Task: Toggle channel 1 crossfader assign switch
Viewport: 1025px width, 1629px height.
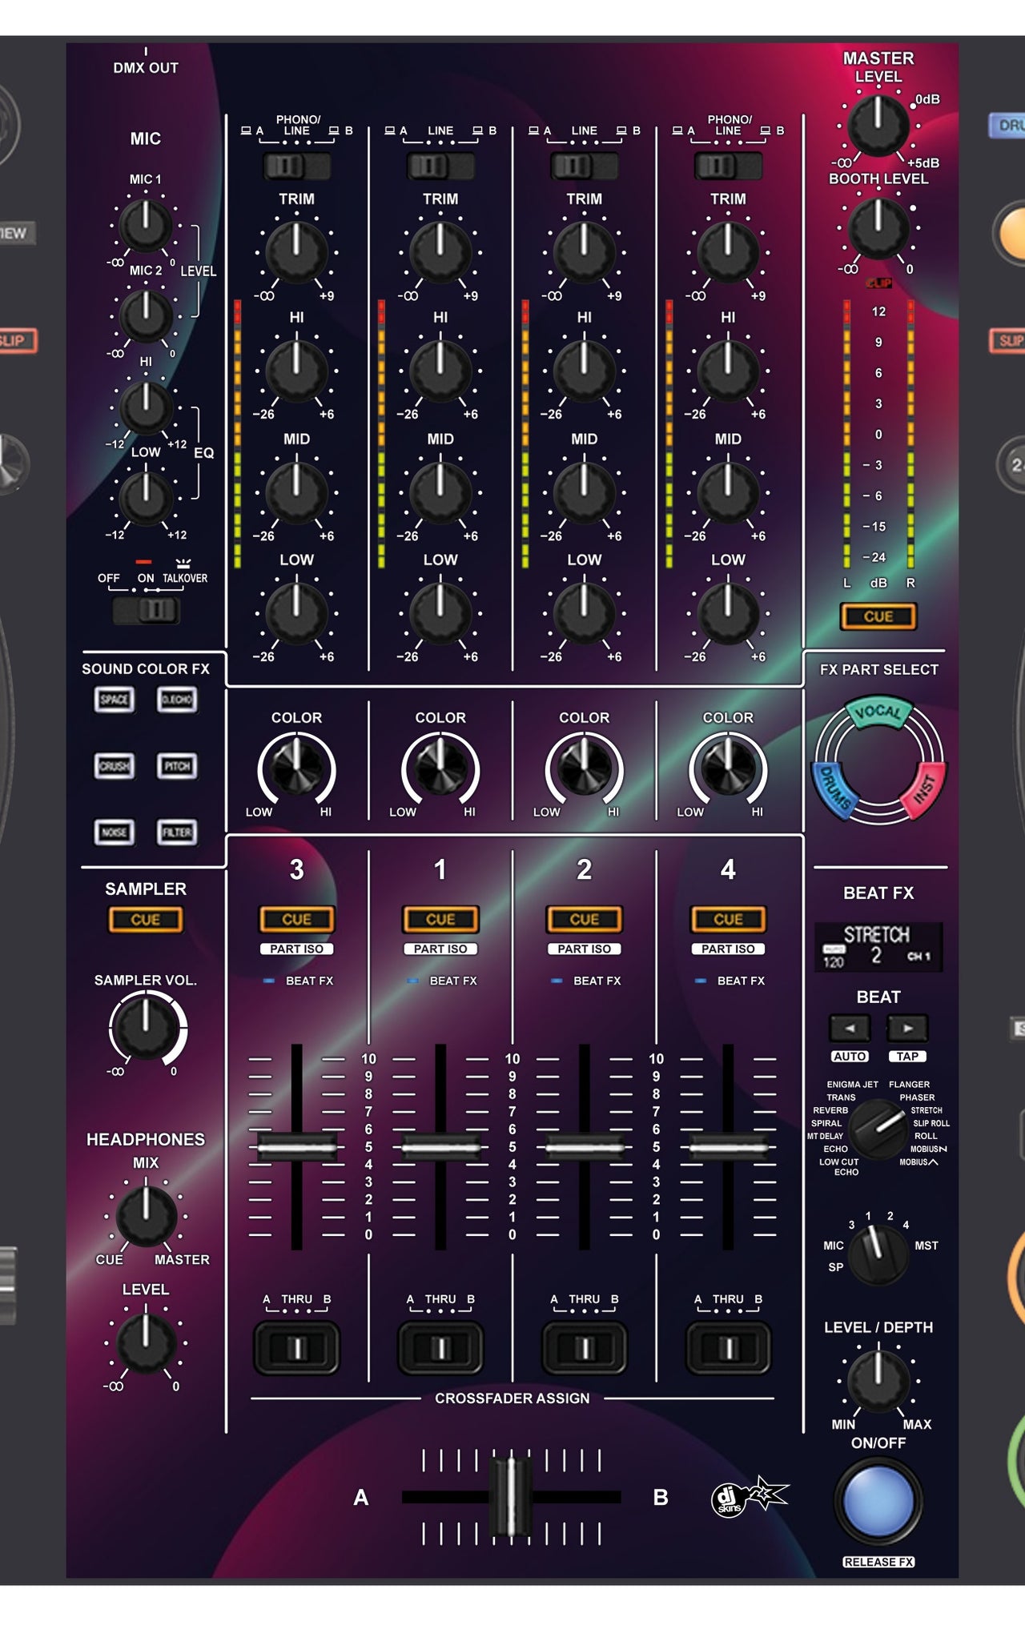Action: point(440,1348)
